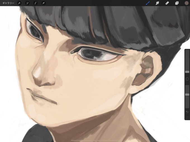Open the Layers panel

pyautogui.click(x=177, y=3)
